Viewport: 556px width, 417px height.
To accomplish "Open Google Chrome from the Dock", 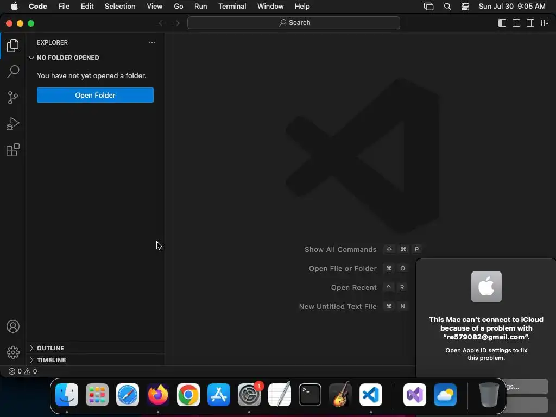I will pos(188,395).
